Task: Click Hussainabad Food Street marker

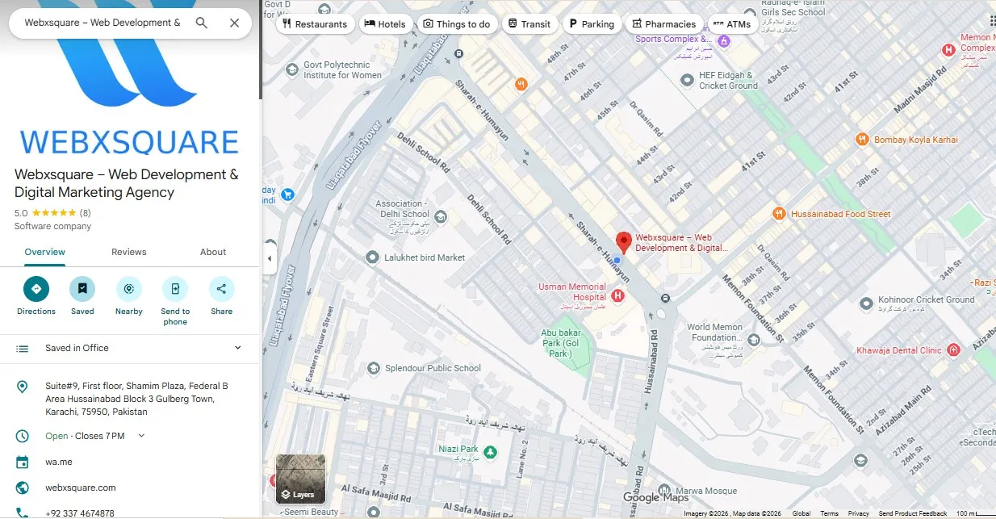Action: click(x=779, y=214)
